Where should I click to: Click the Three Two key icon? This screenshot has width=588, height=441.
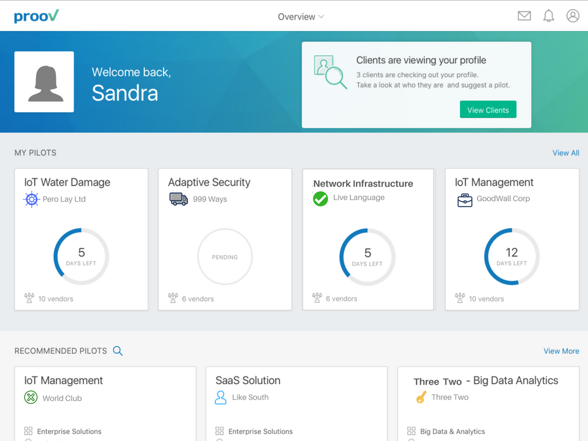click(x=421, y=397)
